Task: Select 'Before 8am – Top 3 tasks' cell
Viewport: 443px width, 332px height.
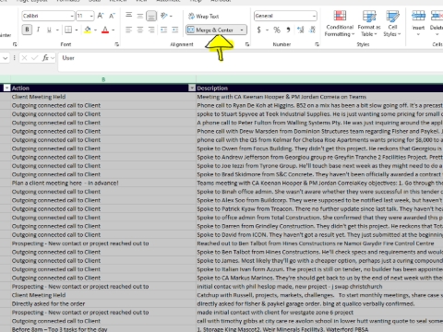Action: point(103,329)
